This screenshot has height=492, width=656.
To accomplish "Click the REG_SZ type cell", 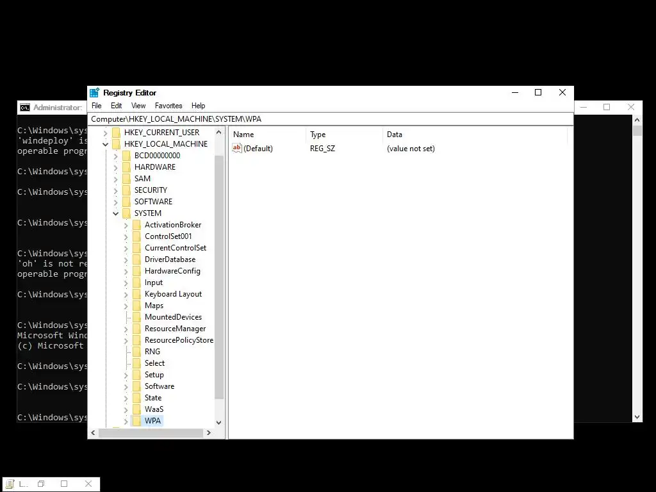I will coord(323,149).
